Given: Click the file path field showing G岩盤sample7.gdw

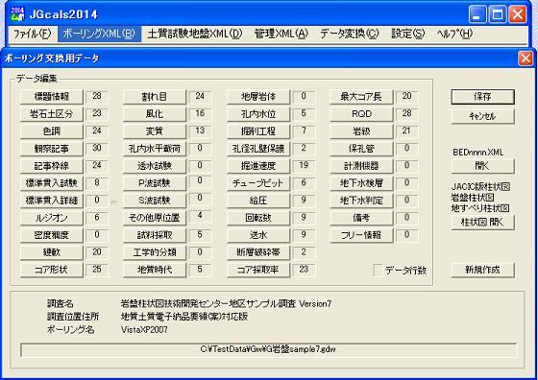Looking at the screenshot, I should coord(268,350).
